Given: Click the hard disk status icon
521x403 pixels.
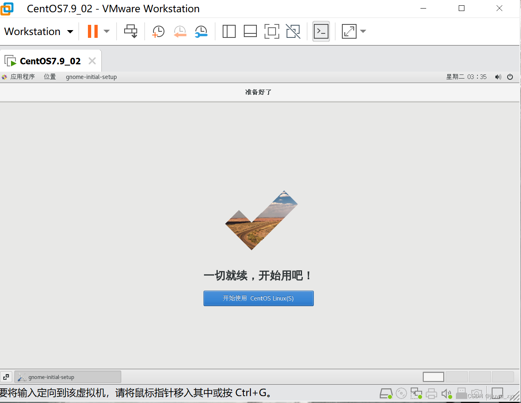Looking at the screenshot, I should 386,394.
